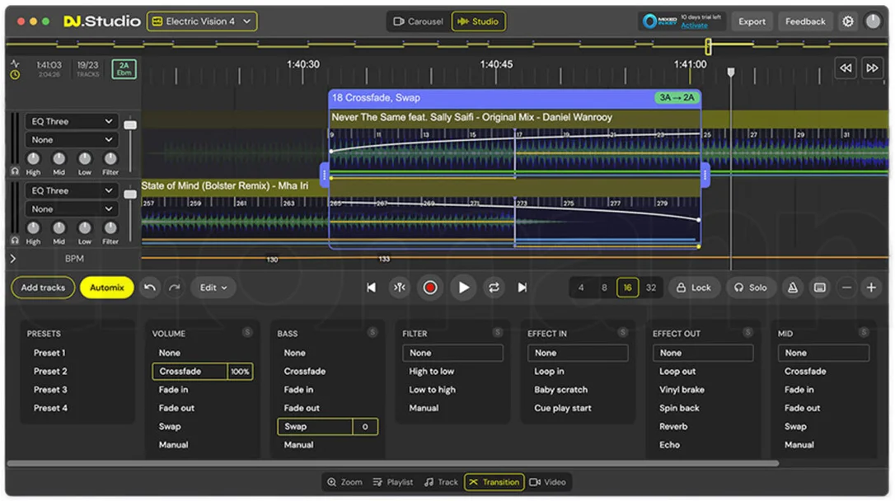Image resolution: width=895 pixels, height=501 pixels.
Task: Zoom in with the plus icon
Action: coord(871,288)
